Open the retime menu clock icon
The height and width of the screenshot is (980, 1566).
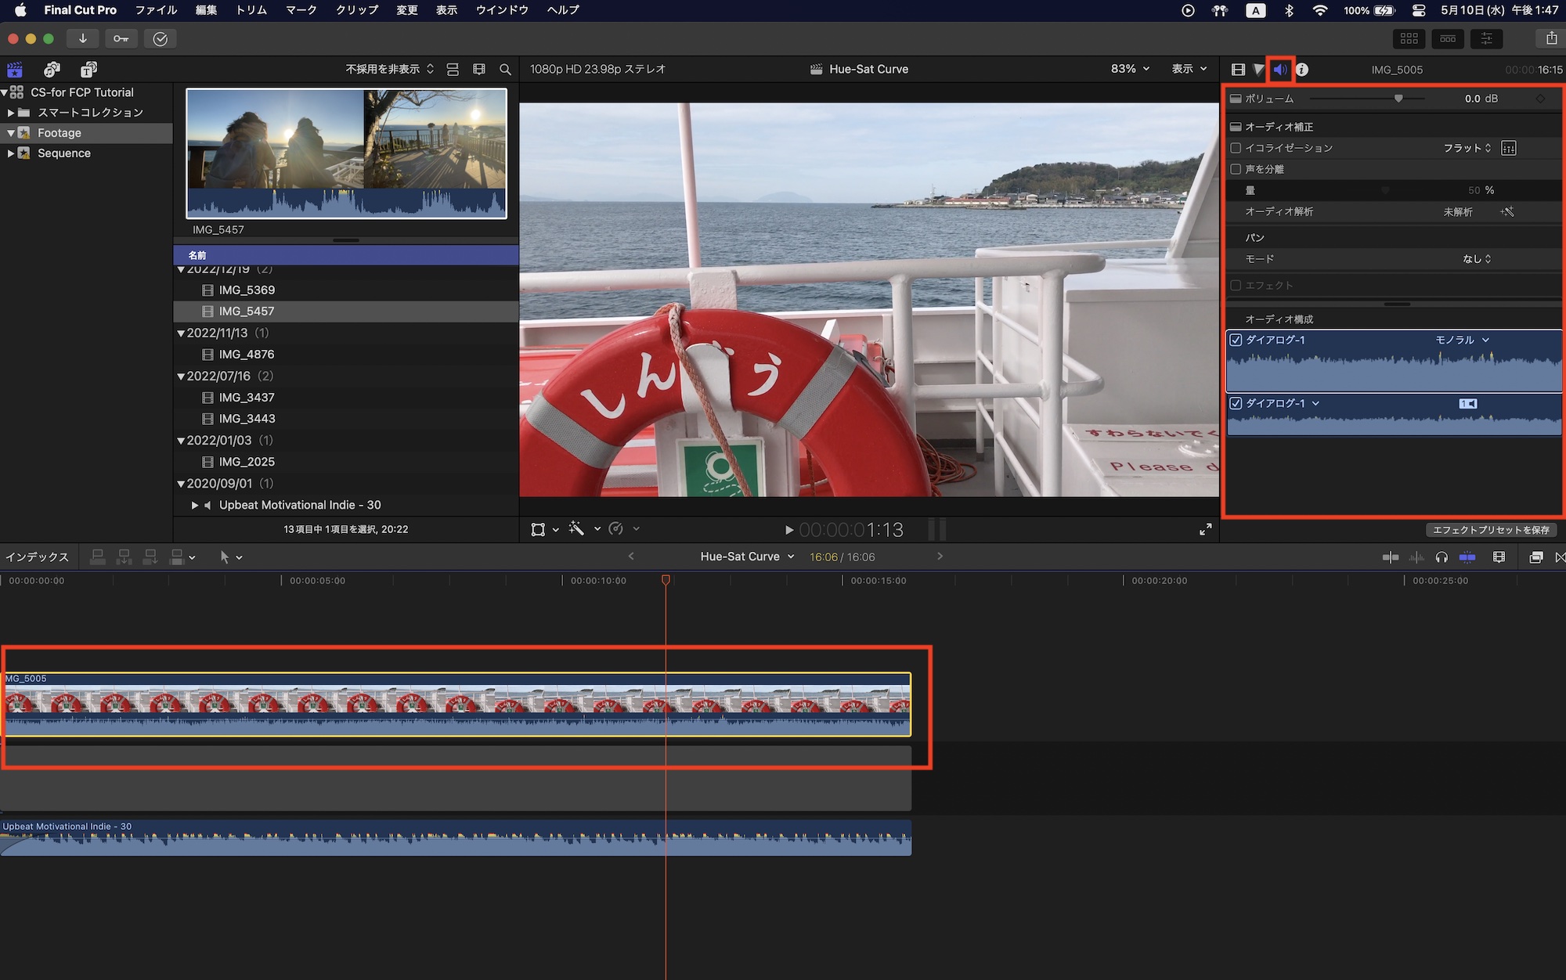coord(618,529)
